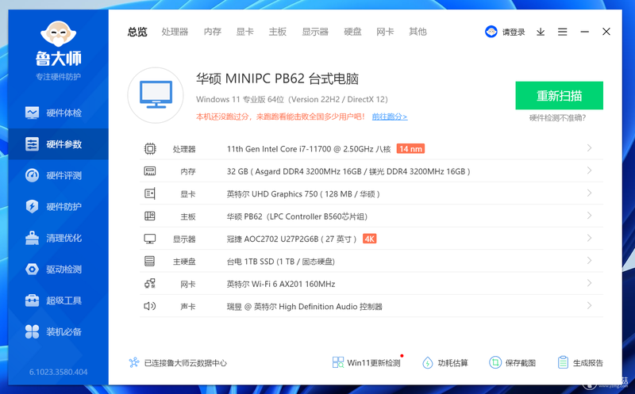Click 台电 1TB SSD text
635x394 pixels.
[x=281, y=262]
